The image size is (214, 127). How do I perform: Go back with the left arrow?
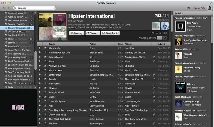[x=4, y=8]
